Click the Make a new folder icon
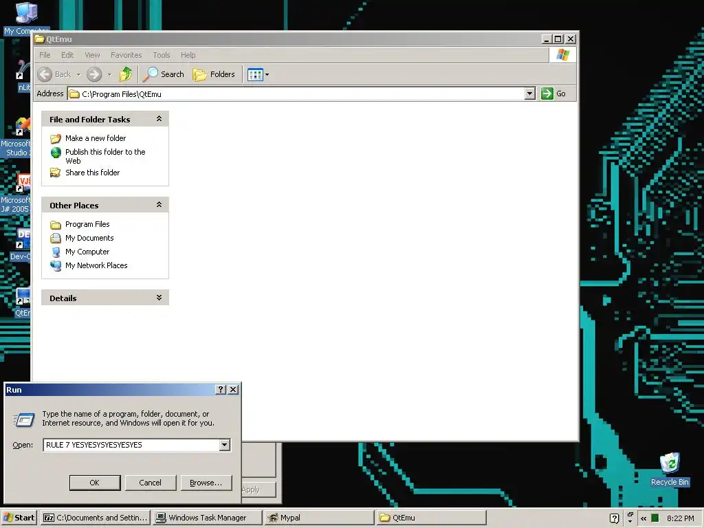 pyautogui.click(x=56, y=138)
